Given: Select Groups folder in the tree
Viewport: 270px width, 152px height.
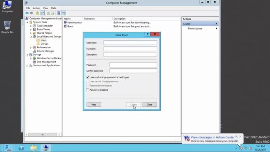Looking at the screenshot, I should (44, 44).
